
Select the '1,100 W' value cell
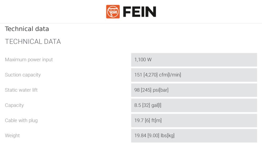tap(194, 60)
